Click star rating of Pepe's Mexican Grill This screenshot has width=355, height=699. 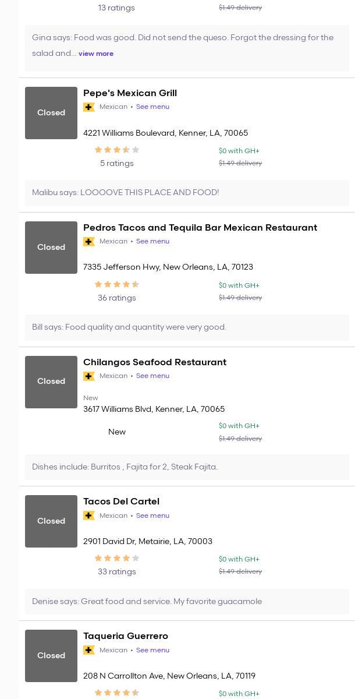click(x=117, y=150)
